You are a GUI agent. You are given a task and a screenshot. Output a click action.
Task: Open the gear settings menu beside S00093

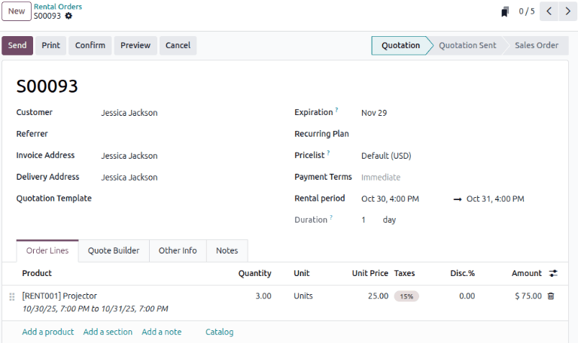point(69,16)
